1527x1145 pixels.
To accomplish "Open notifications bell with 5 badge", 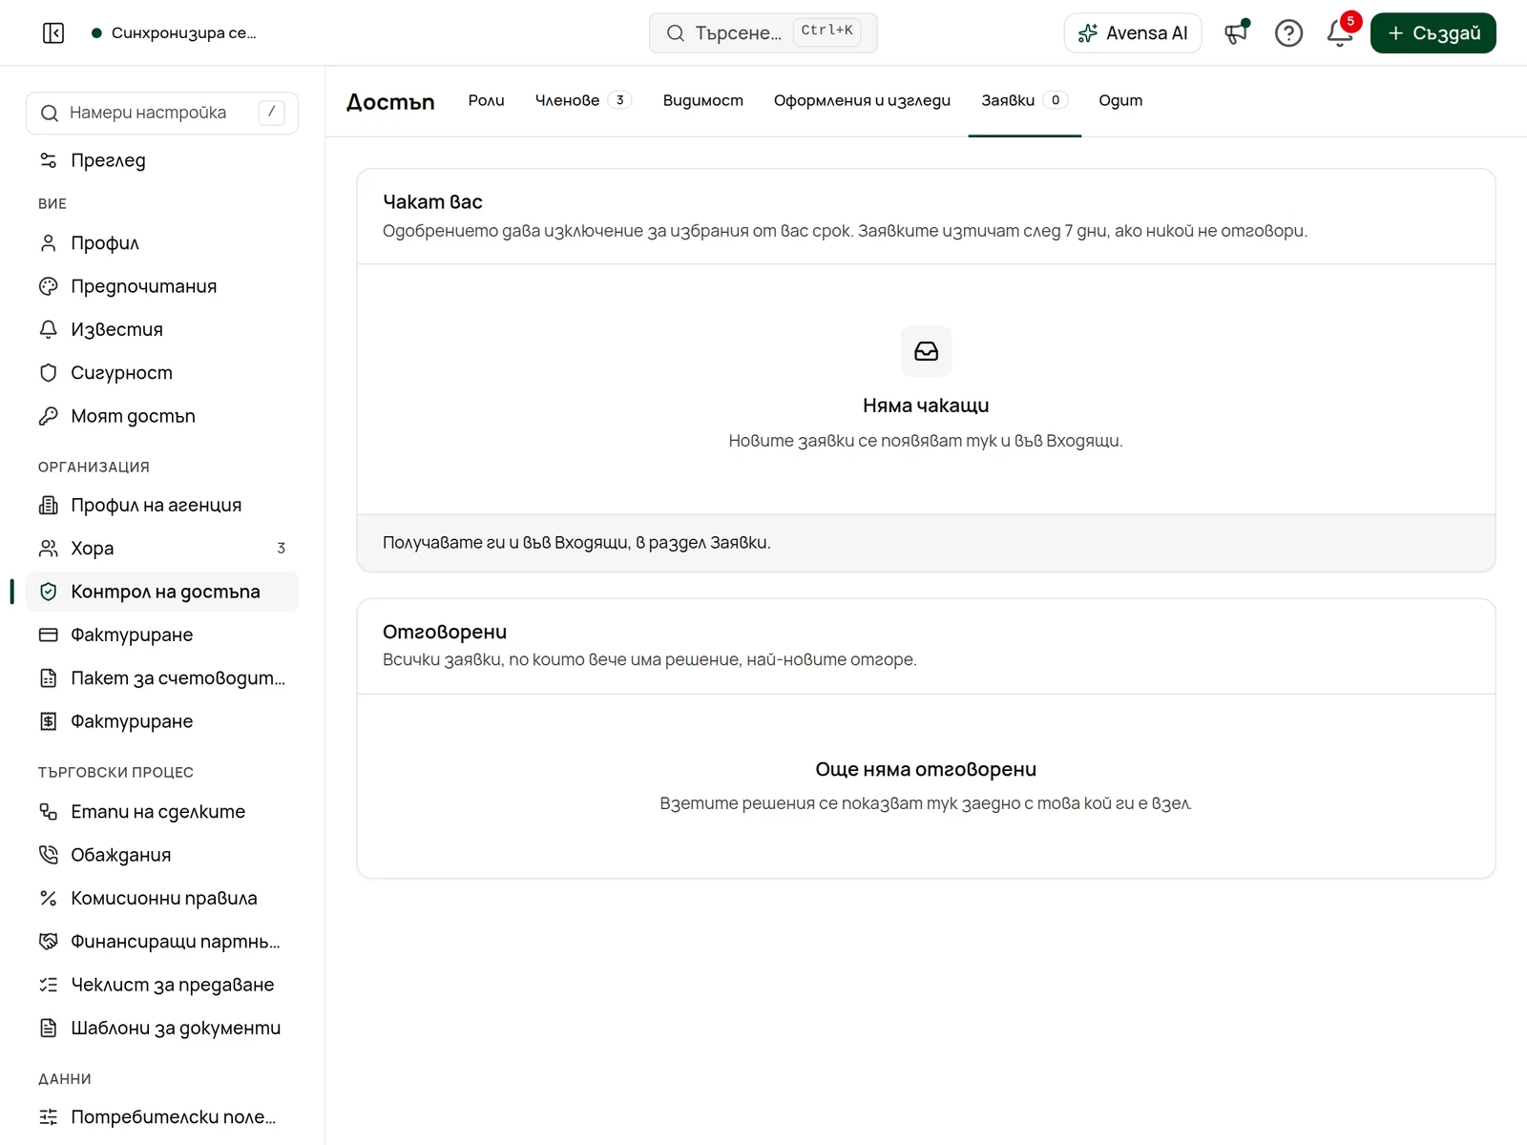I will pyautogui.click(x=1340, y=33).
